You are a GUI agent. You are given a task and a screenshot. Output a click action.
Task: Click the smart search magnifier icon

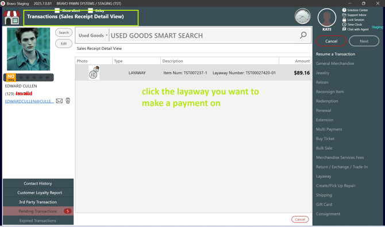[303, 36]
